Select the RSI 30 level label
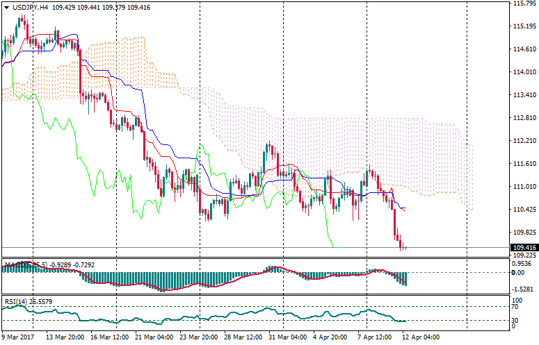The width and height of the screenshot is (539, 345). pos(515,320)
